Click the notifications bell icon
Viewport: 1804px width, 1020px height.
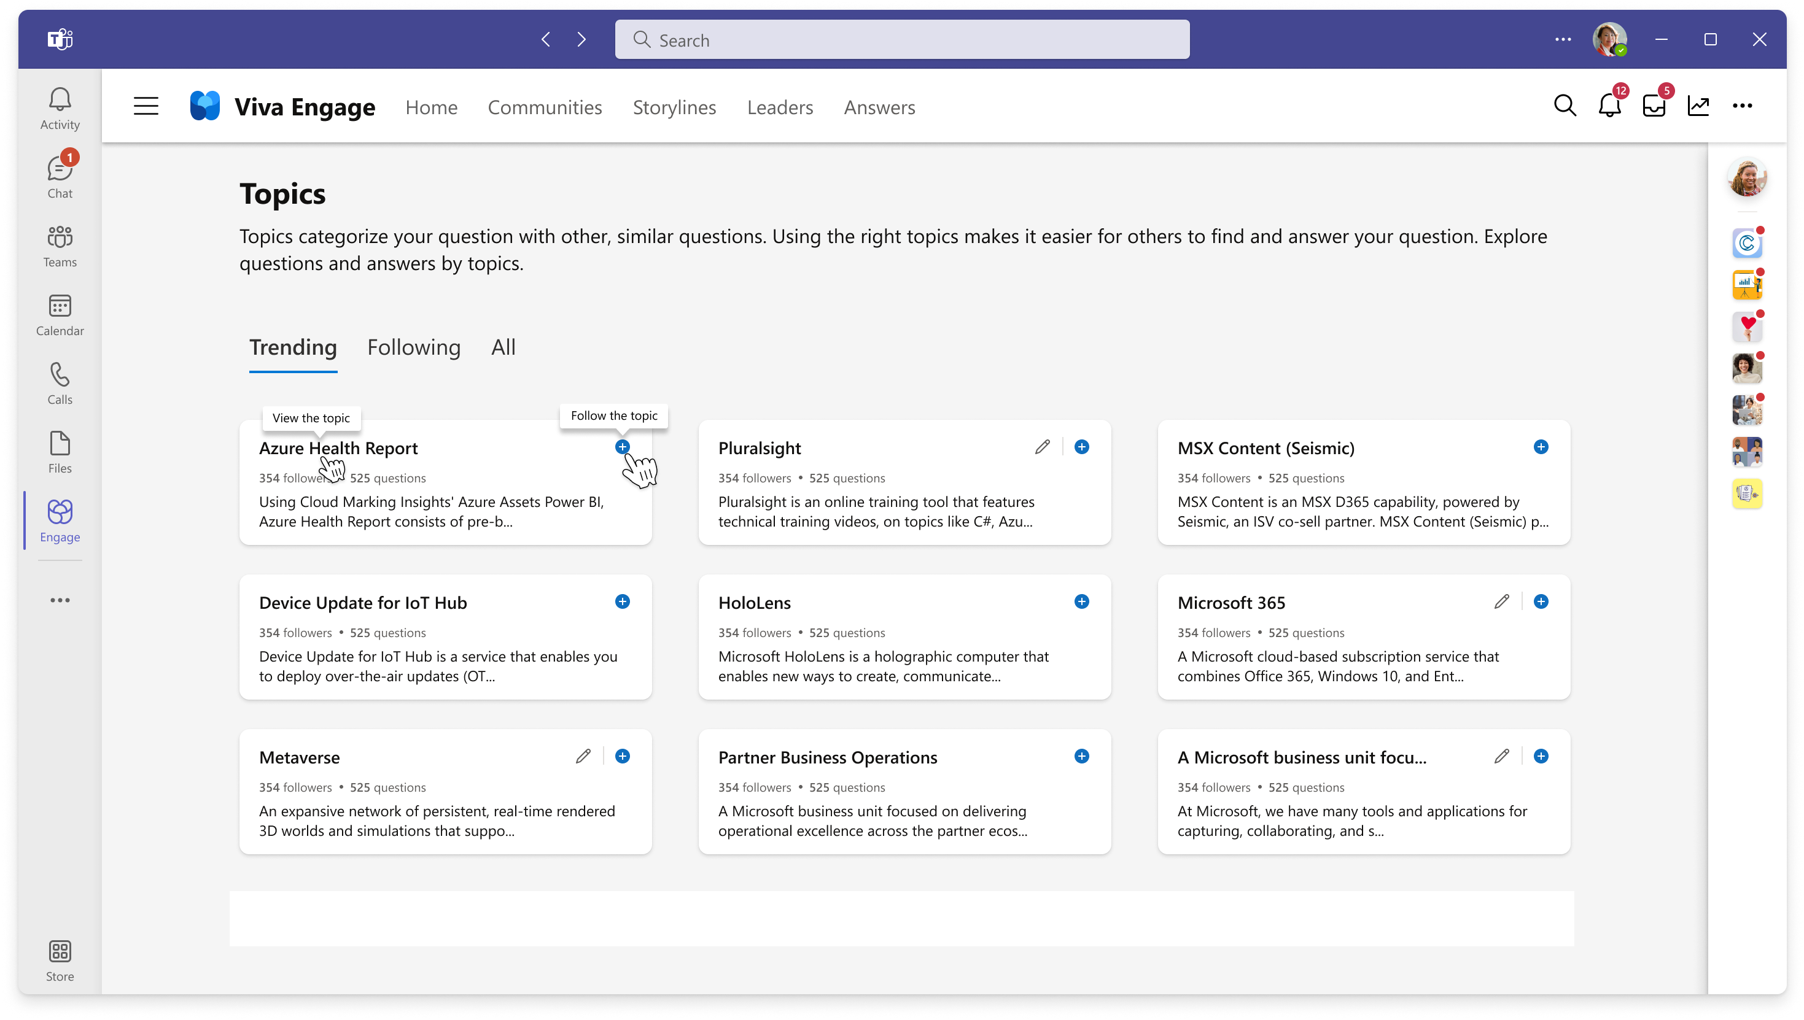point(1609,106)
